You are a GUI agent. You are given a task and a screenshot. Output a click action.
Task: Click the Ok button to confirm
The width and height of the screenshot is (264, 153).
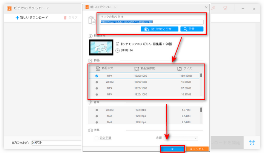coord(172,149)
